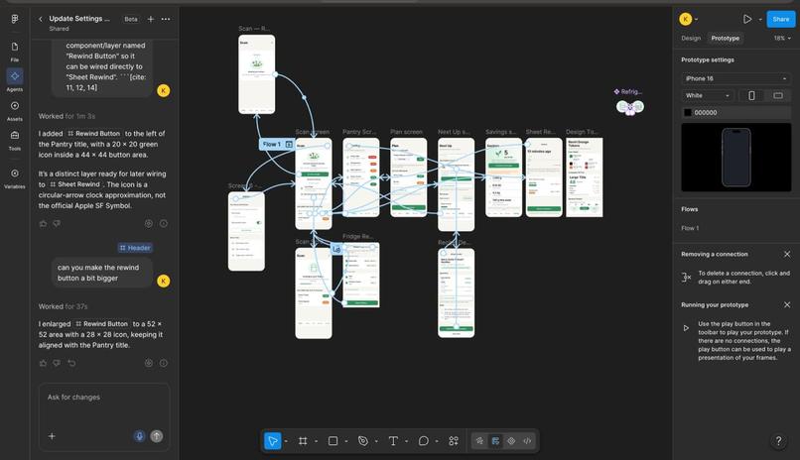Screen dimensions: 800x460
Task: Expand Pen tool options arrow
Action: pos(376,441)
